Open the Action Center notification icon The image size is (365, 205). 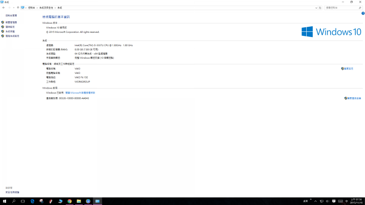point(334,201)
